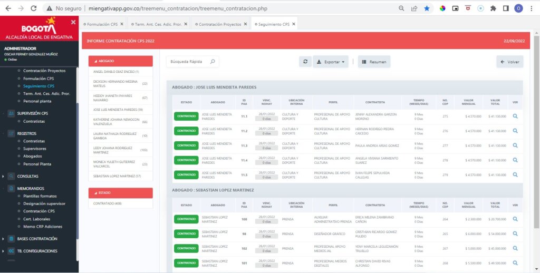The height and width of the screenshot is (273, 540).
Task: View details of Cristhian Ricardo Gomez row
Action: pos(515,234)
